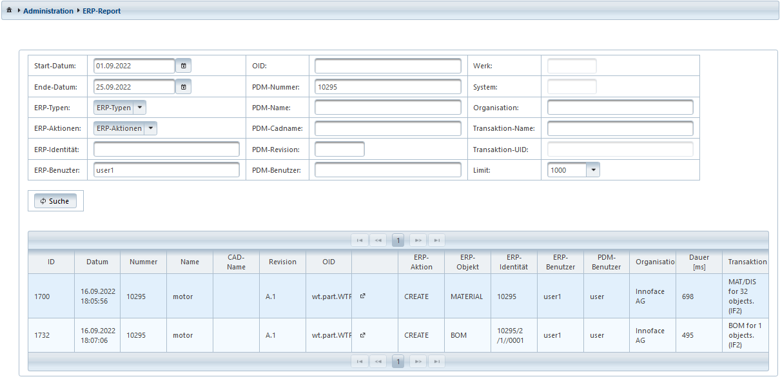Open the Limit dropdown showing 1000
Screen dimensions: 780x379
pos(593,170)
